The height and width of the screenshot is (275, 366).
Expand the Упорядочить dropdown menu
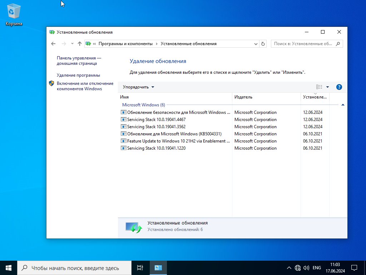(139, 87)
